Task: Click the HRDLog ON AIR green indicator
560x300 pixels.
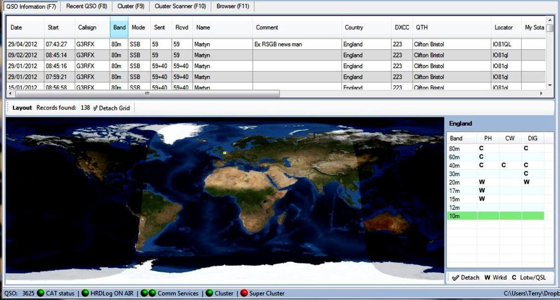Action: pos(85,293)
